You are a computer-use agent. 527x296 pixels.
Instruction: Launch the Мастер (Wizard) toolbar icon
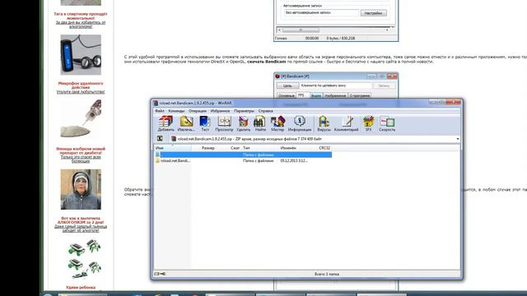[277, 123]
